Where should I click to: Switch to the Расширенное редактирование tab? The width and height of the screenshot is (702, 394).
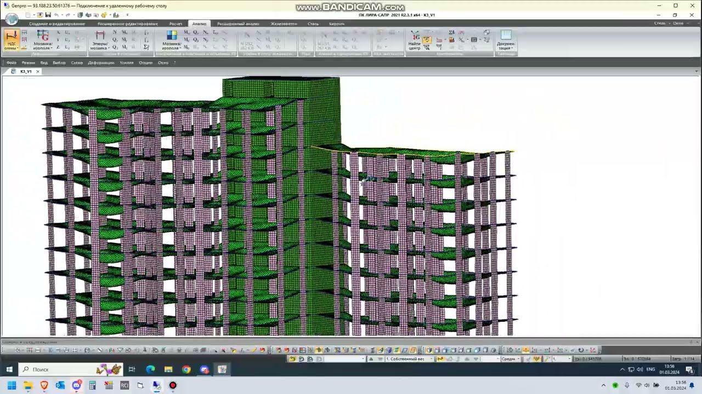pos(127,24)
